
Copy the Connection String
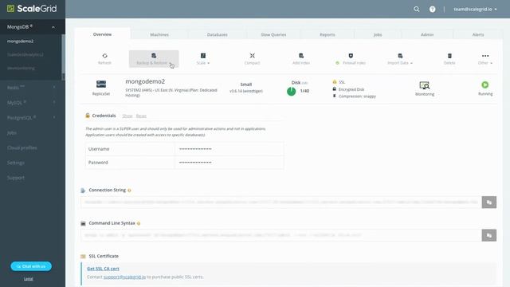(488, 202)
